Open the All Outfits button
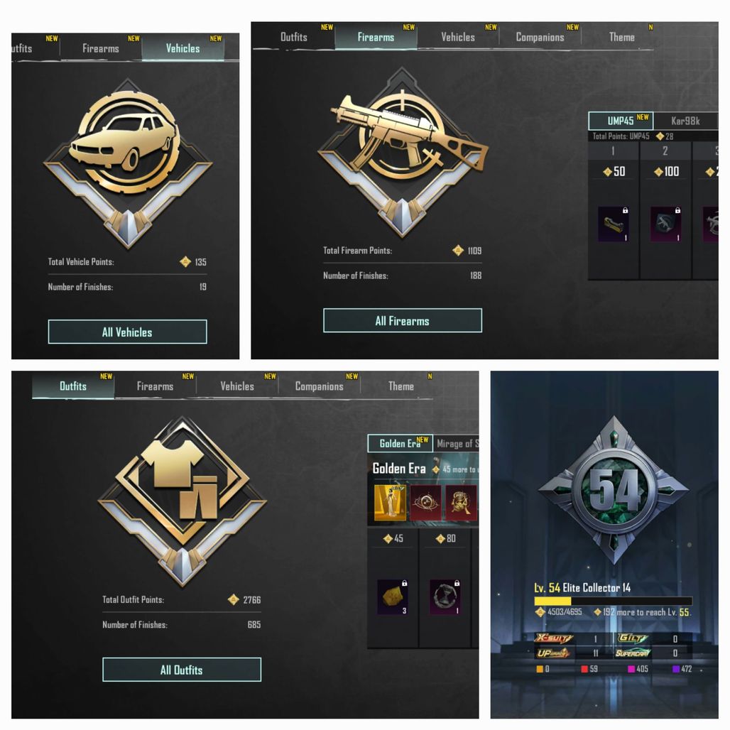 coord(182,670)
